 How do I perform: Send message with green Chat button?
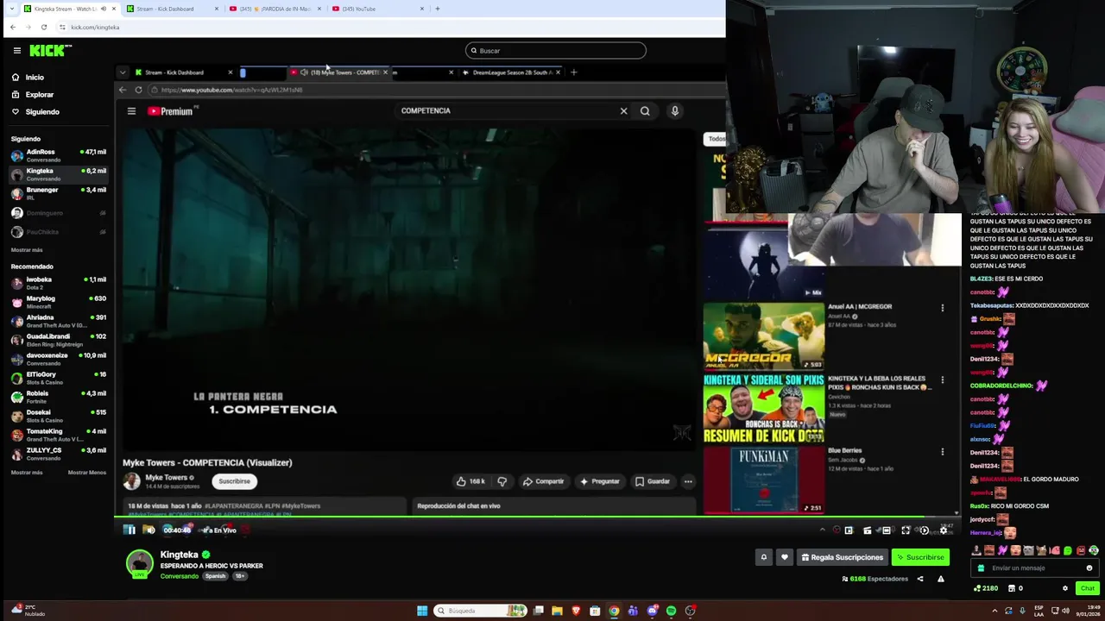point(1087,588)
